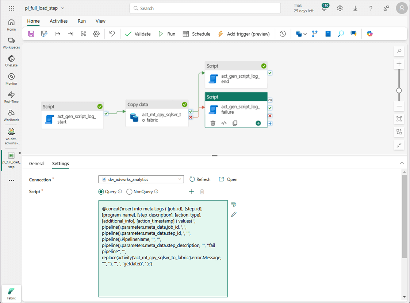This screenshot has width=410, height=303.
Task: Click Add trigger (preview)
Action: [244, 34]
